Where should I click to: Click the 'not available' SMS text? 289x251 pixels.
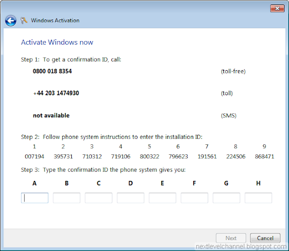[x=51, y=115]
